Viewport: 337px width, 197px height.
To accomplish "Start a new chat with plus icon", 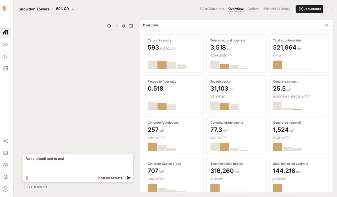I will coord(116,26).
